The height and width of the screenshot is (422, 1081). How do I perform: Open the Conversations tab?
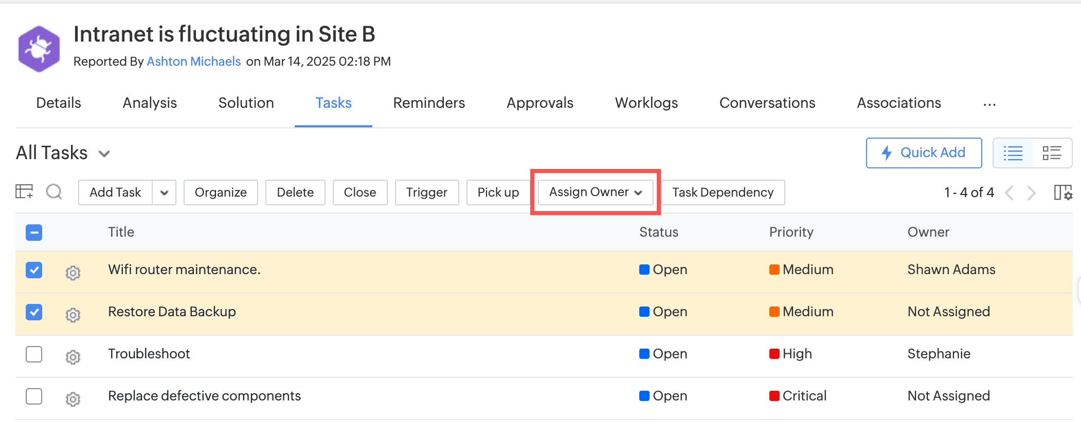pyautogui.click(x=767, y=103)
